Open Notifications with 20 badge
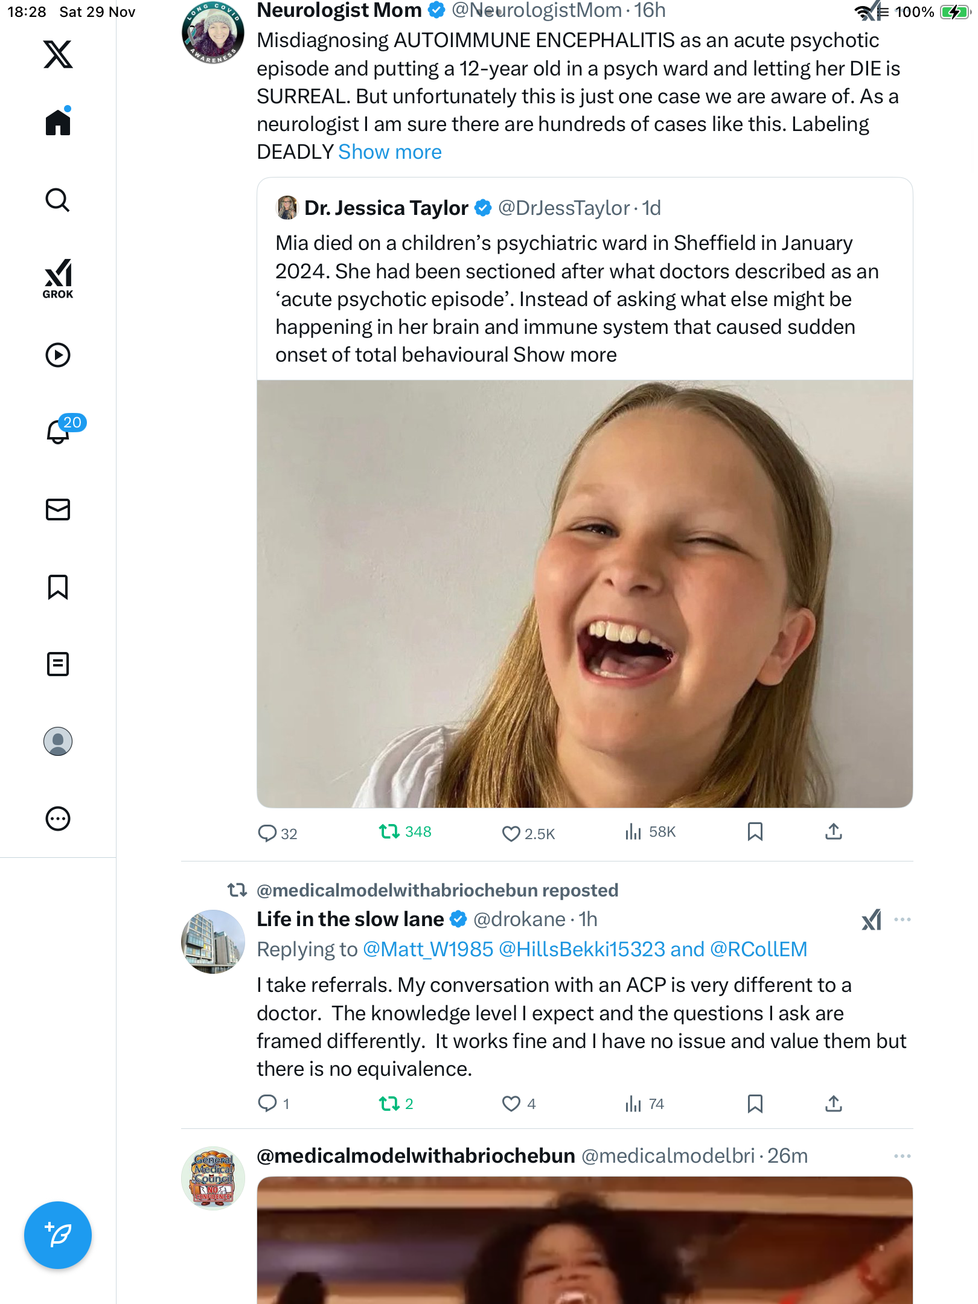 59,432
